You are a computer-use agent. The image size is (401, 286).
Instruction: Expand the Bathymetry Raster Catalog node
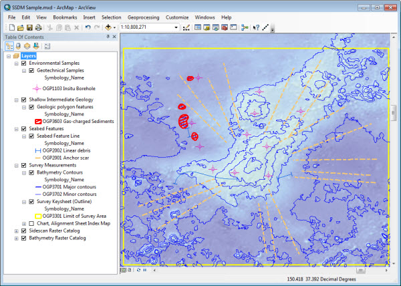[x=15, y=239]
